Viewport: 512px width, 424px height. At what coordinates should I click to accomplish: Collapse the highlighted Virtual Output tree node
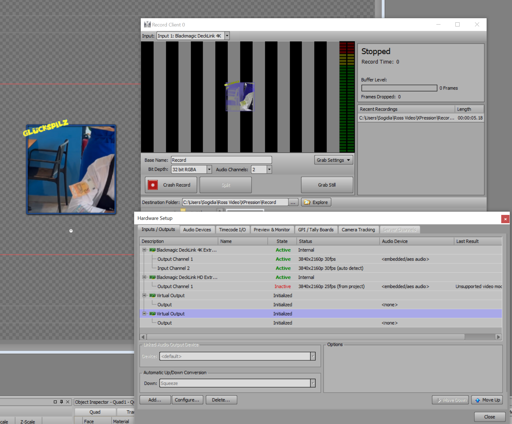coord(144,314)
